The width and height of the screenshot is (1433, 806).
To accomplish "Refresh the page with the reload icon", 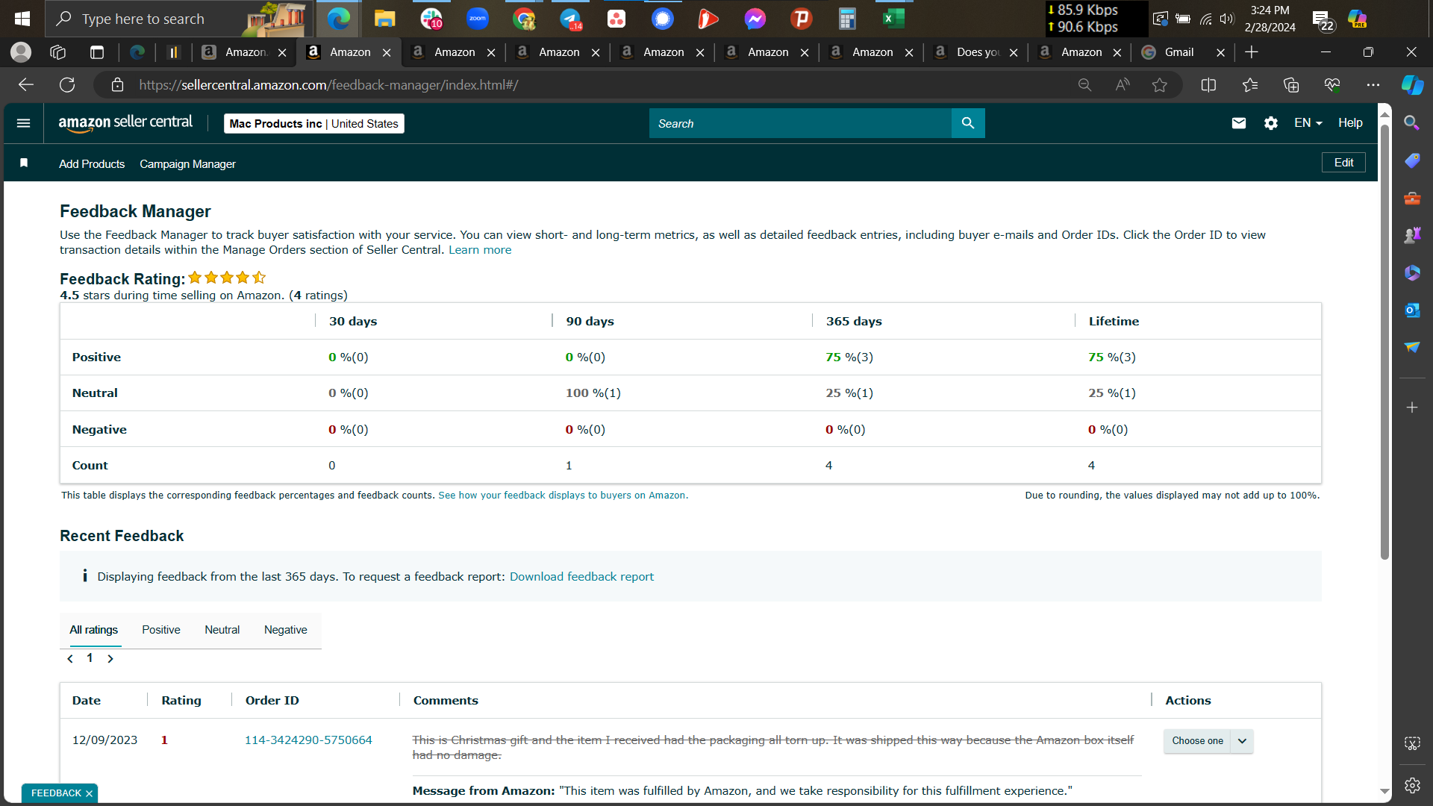I will pos(67,85).
